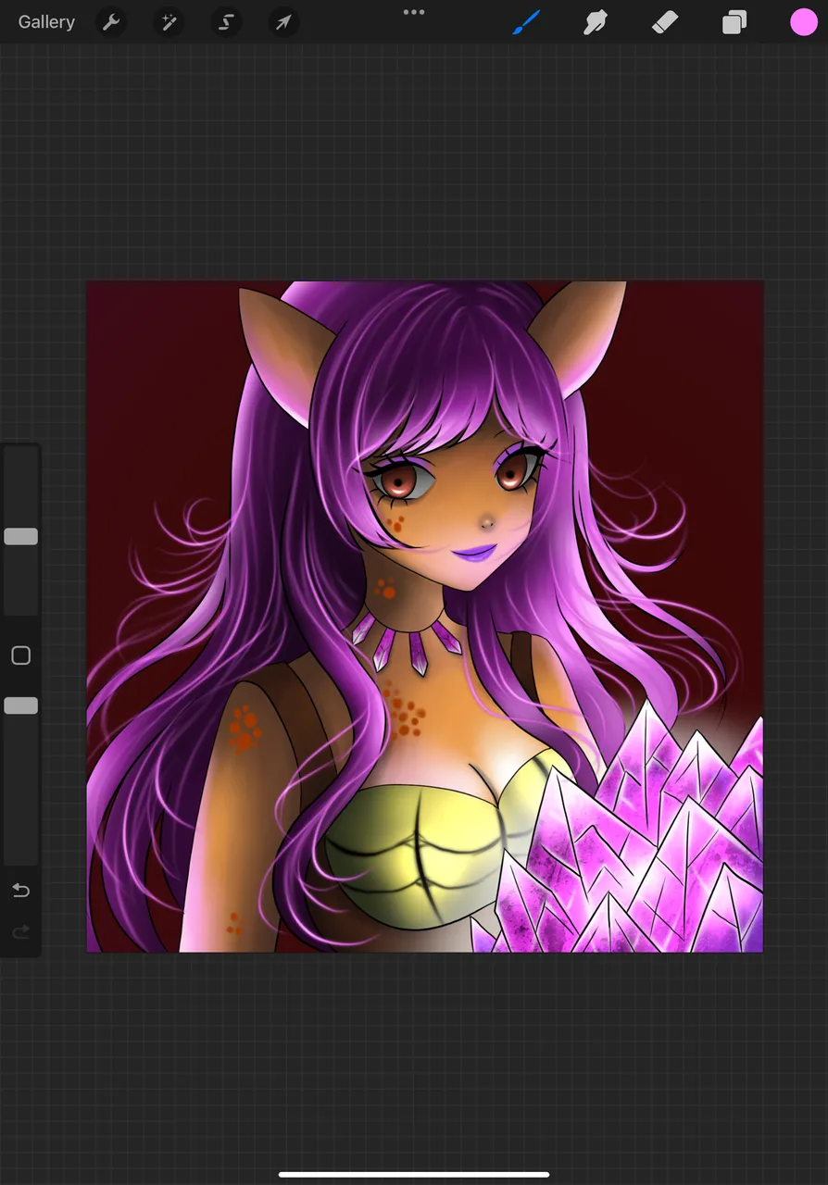Open the Actions wrench menu
The width and height of the screenshot is (828, 1185).
pyautogui.click(x=111, y=22)
